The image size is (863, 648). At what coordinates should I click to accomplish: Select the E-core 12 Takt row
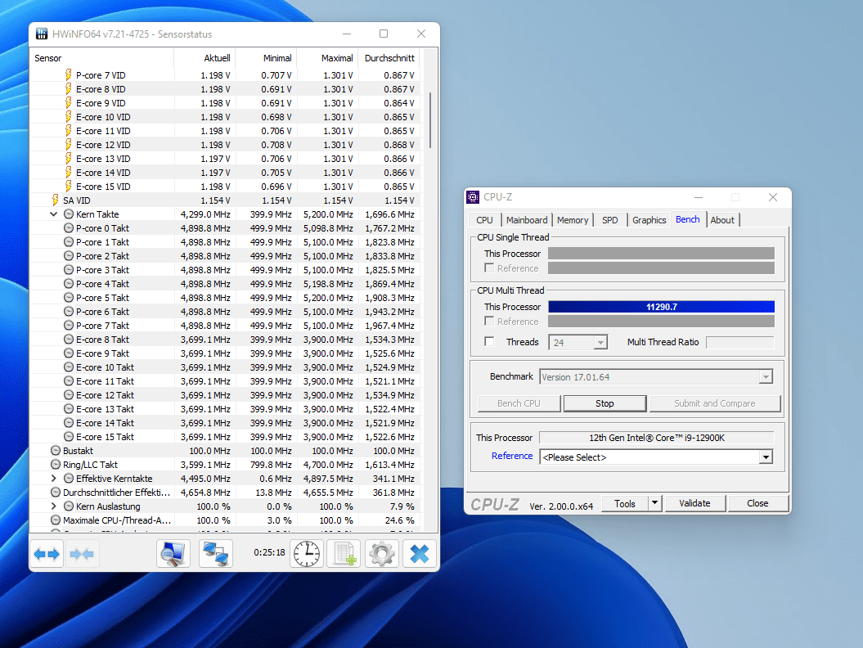pyautogui.click(x=225, y=394)
